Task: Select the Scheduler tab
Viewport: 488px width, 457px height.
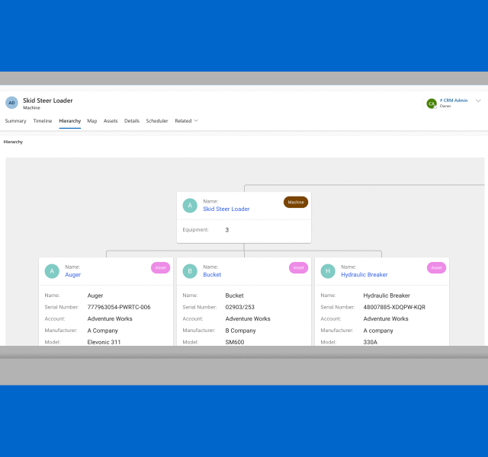Action: (157, 121)
